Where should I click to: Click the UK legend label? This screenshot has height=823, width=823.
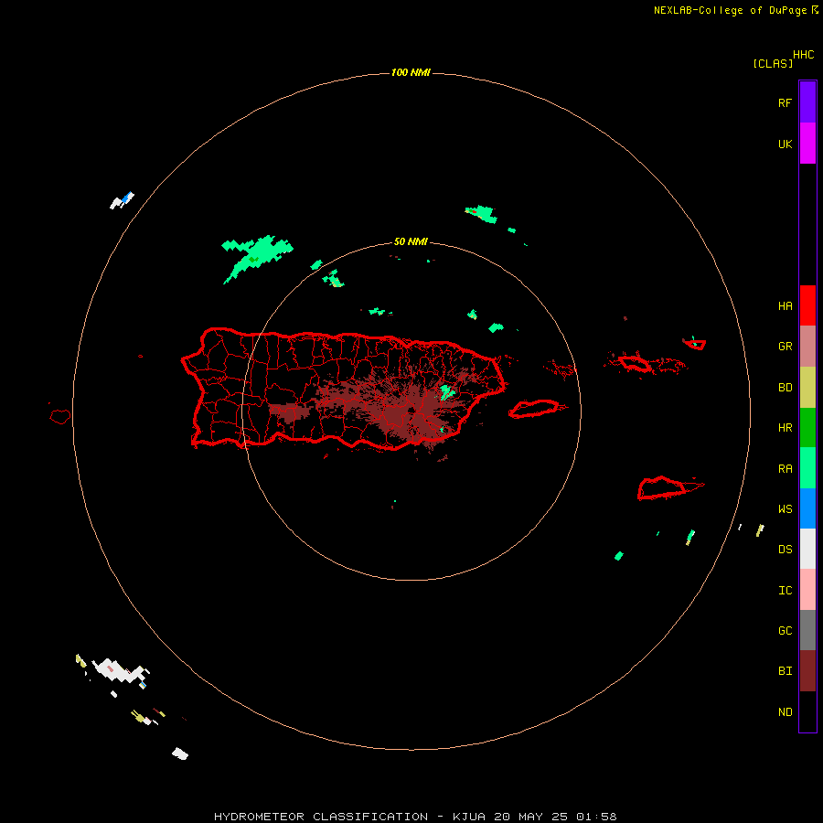(785, 144)
